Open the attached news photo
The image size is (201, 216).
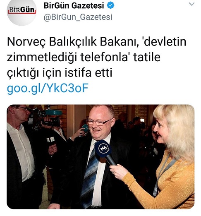pos(100,157)
